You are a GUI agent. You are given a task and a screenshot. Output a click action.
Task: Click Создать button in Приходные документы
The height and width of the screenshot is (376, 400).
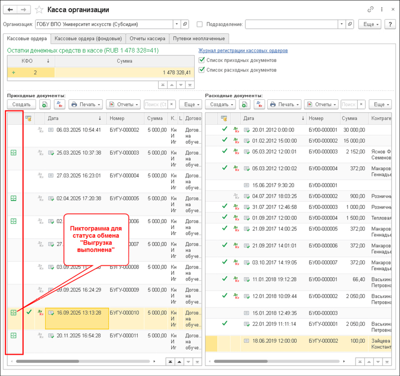tap(21, 104)
